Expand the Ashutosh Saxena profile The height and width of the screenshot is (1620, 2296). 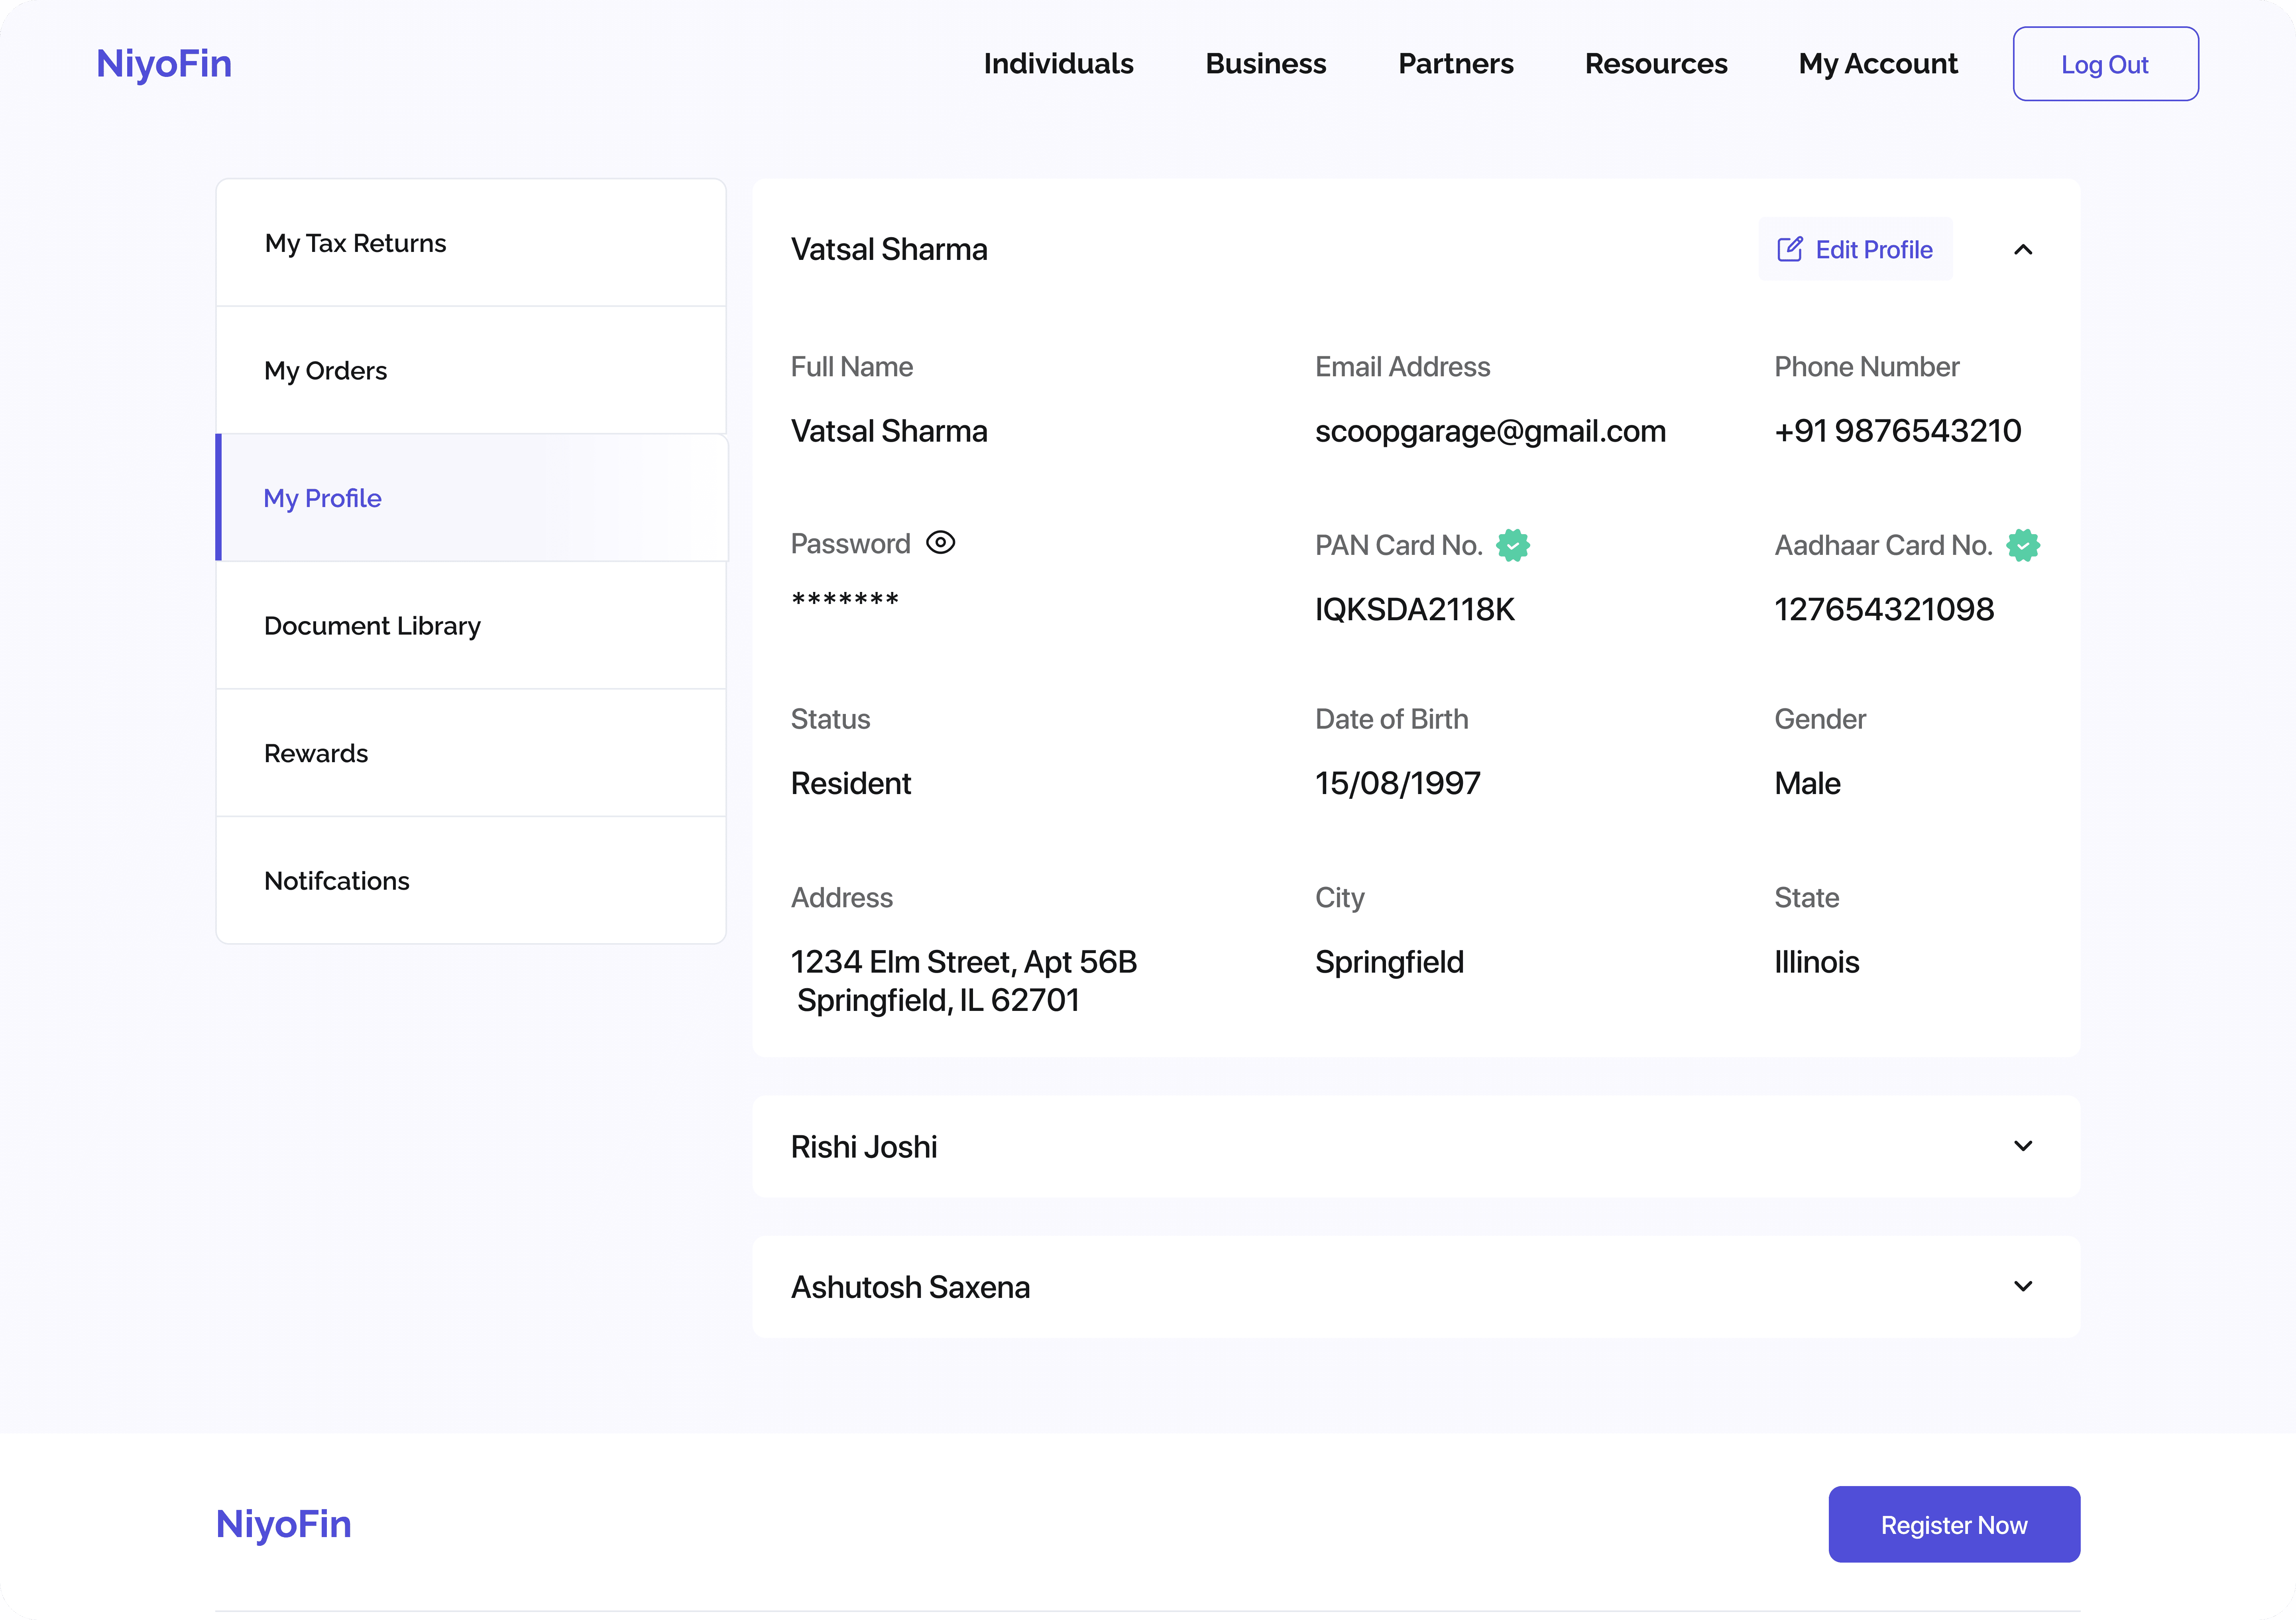(x=2022, y=1286)
